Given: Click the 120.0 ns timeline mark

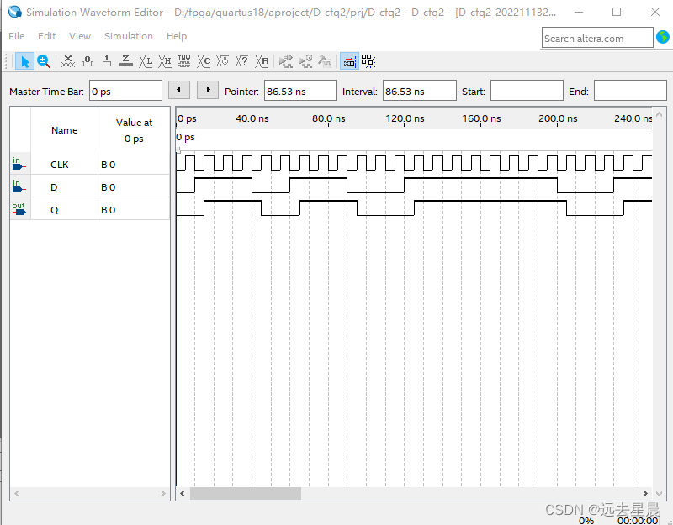Looking at the screenshot, I should (x=405, y=118).
